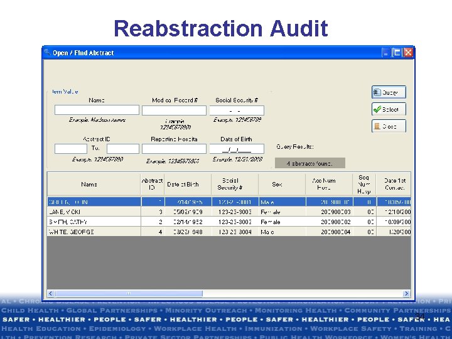Maximize the Open / Find Abstract window
Image resolution: width=452 pixels, height=339 pixels.
pyautogui.click(x=397, y=53)
